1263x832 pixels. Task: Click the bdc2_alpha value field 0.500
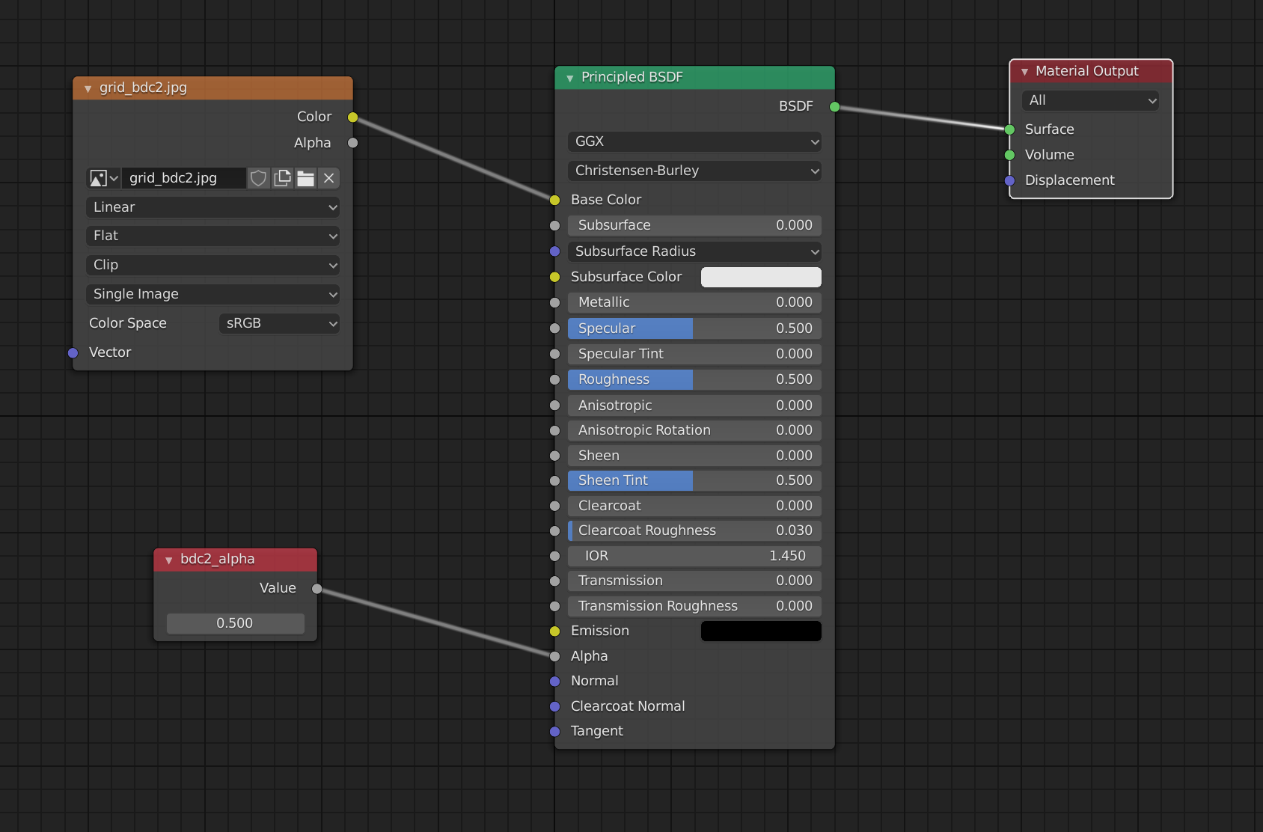[x=235, y=623]
